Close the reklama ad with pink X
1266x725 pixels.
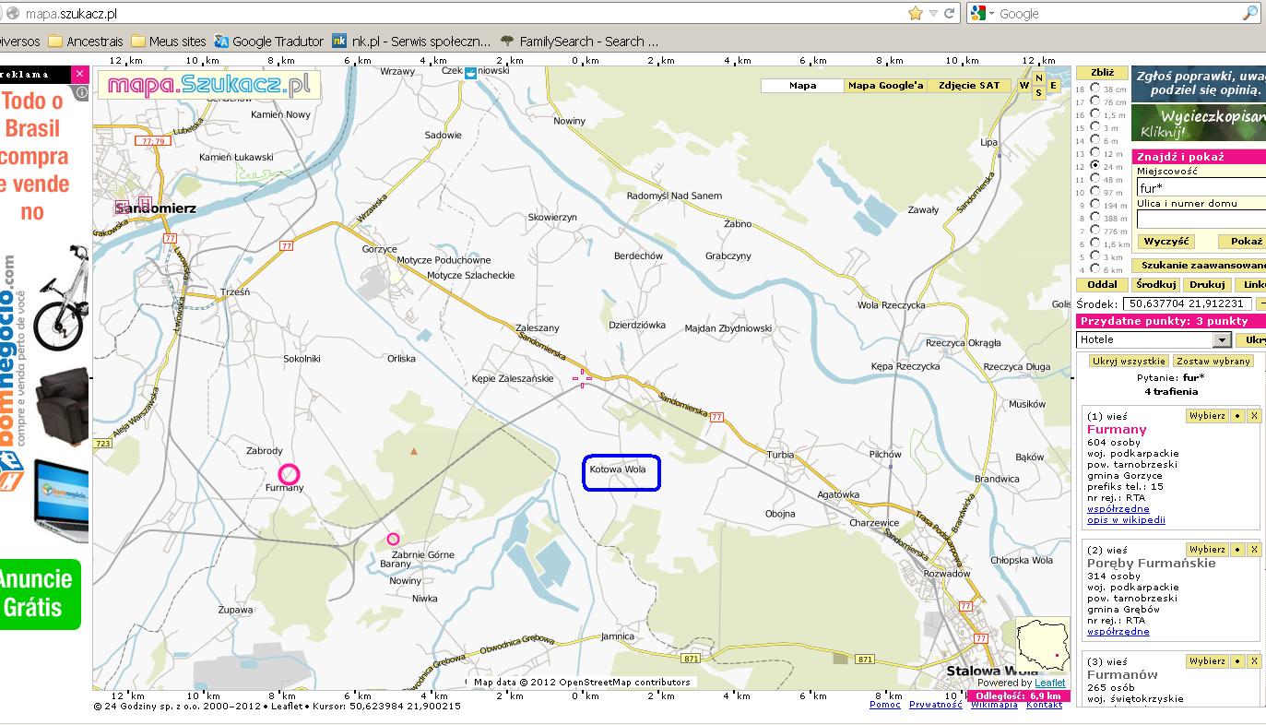(x=80, y=74)
